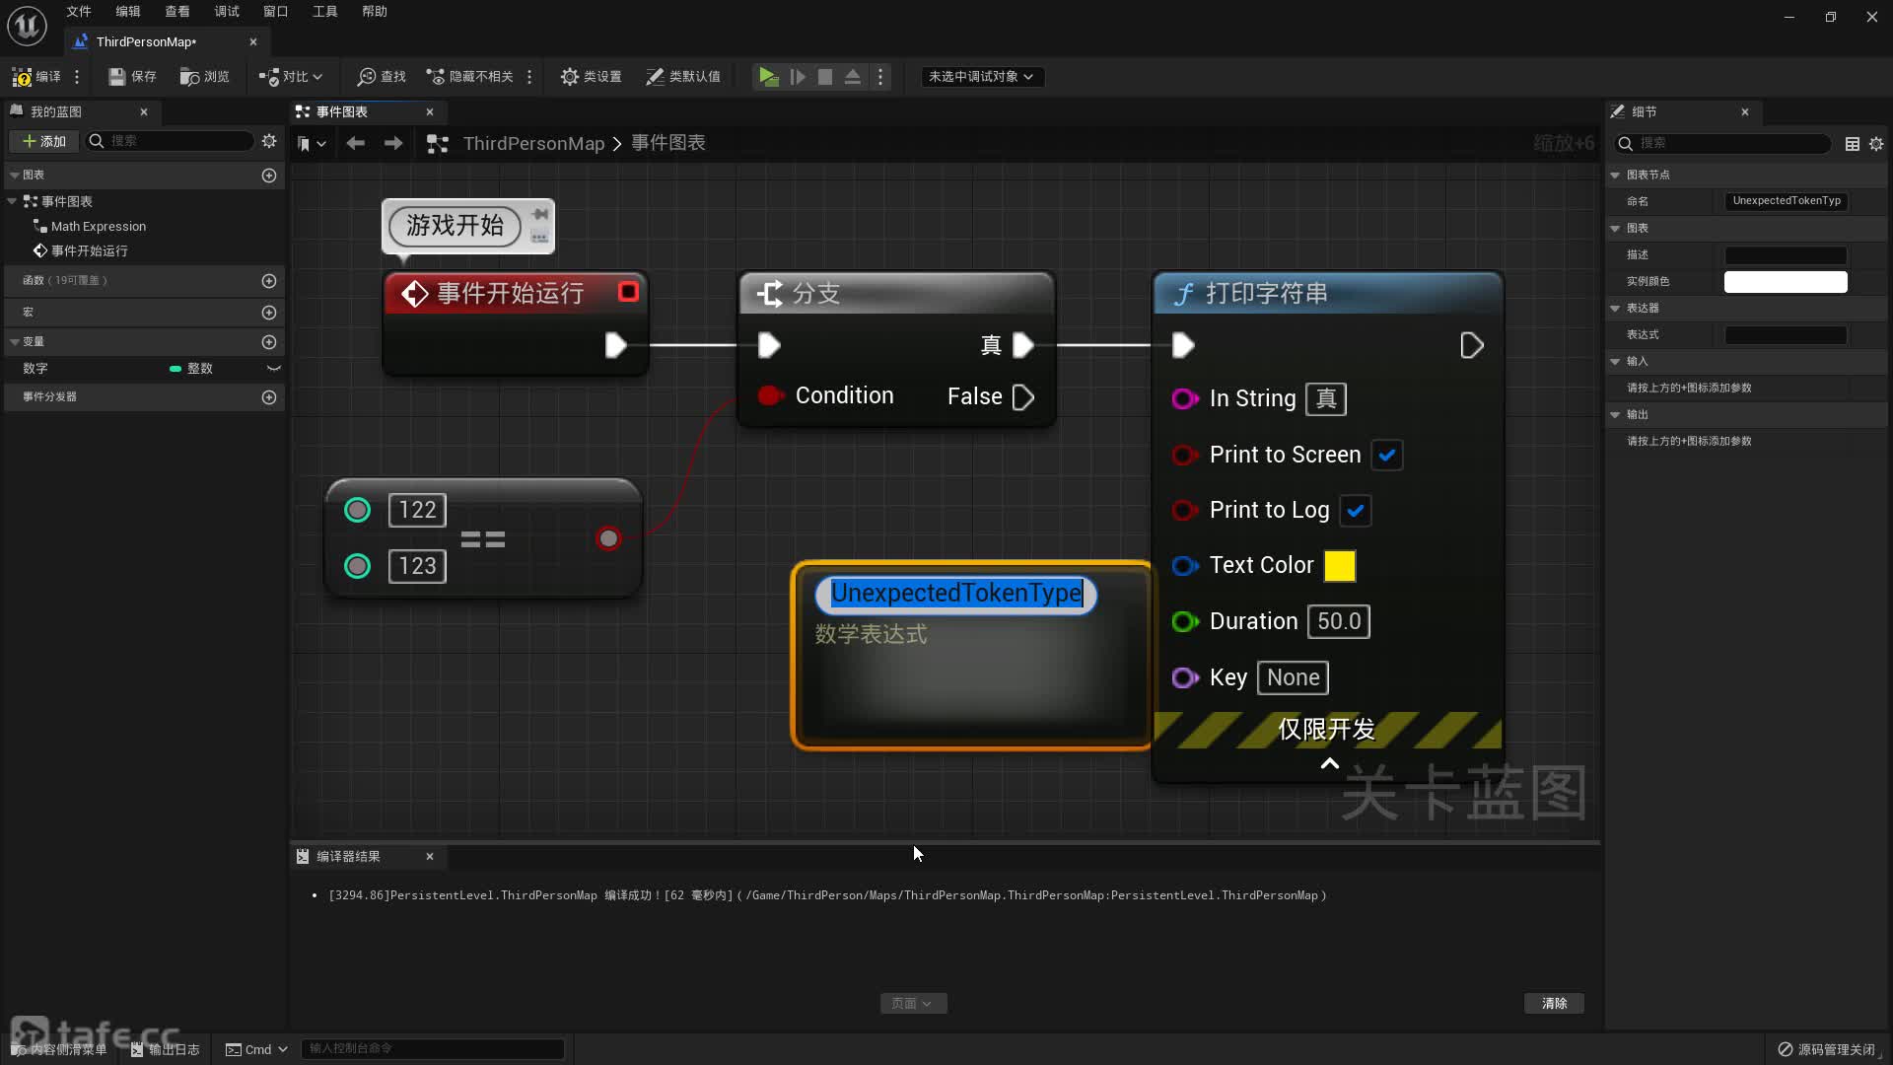1893x1065 pixels.
Task: Save the blueprint with 保存
Action: [x=132, y=77]
